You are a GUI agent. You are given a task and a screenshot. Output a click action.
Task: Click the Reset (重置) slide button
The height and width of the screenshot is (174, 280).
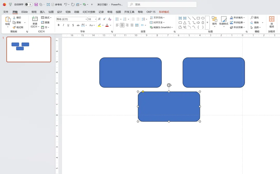45,22
